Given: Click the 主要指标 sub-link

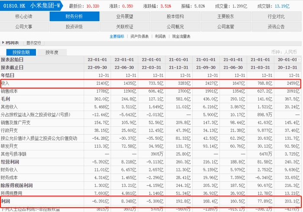Looking at the screenshot, I should click(x=117, y=37).
